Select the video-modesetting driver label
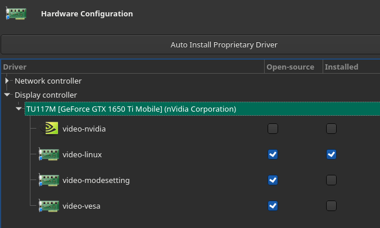 tap(96, 180)
